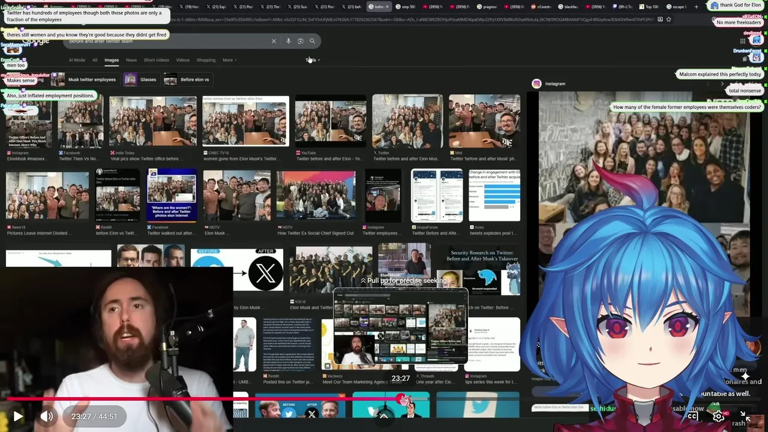The height and width of the screenshot is (432, 768).
Task: Click the red scrubber handle on the progress bar
Action: (x=404, y=398)
